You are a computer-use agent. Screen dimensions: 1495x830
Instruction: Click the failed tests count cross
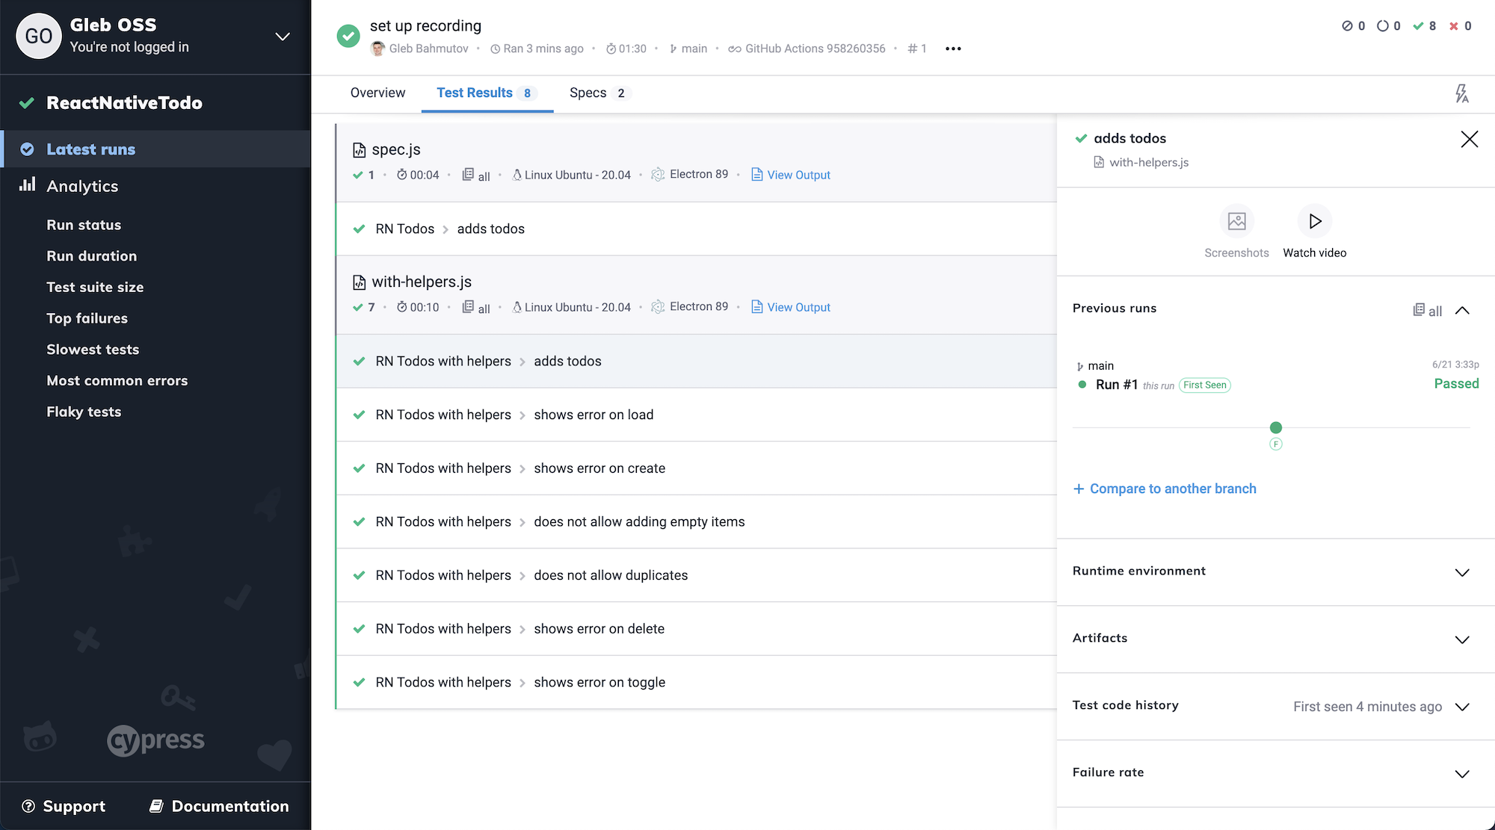pyautogui.click(x=1454, y=26)
